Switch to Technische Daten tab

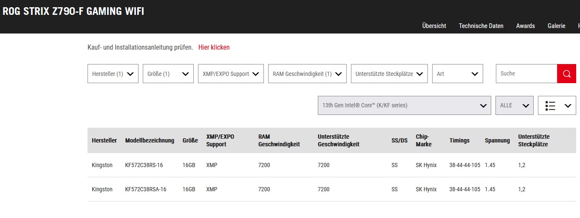click(x=481, y=26)
